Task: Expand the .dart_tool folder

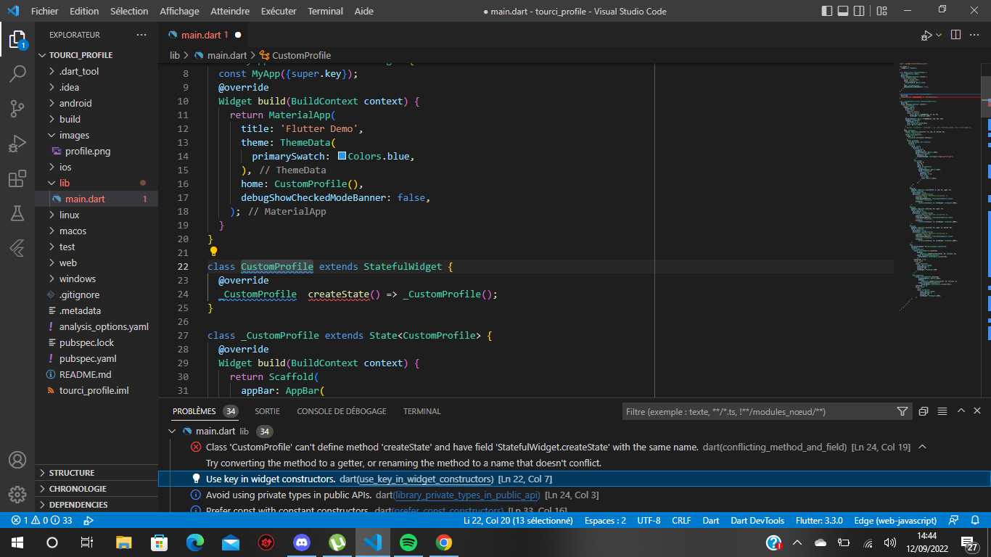Action: (x=96, y=71)
